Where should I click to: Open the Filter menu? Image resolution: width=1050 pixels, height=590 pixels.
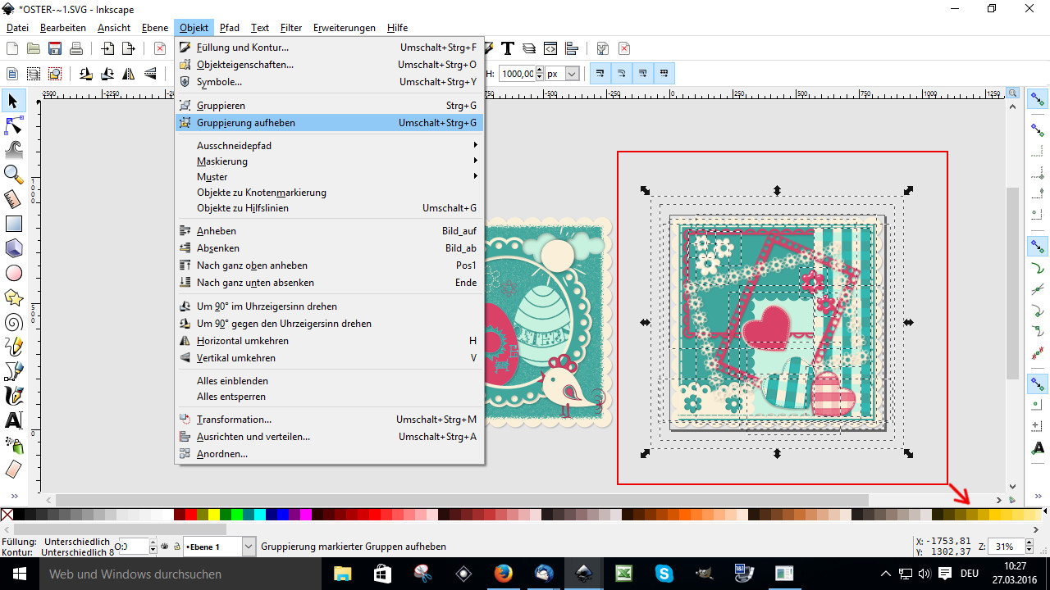tap(291, 28)
